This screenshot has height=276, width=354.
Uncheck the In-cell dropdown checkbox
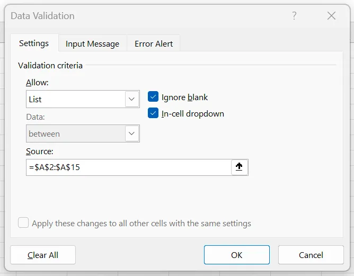click(153, 113)
